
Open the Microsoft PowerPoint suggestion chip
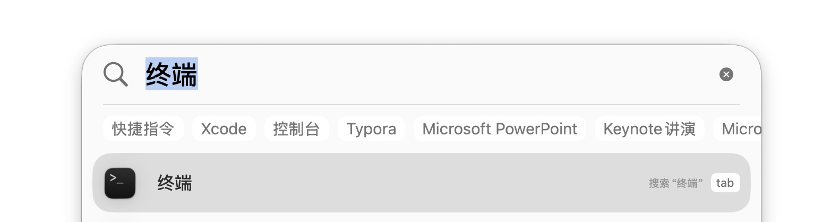[500, 129]
